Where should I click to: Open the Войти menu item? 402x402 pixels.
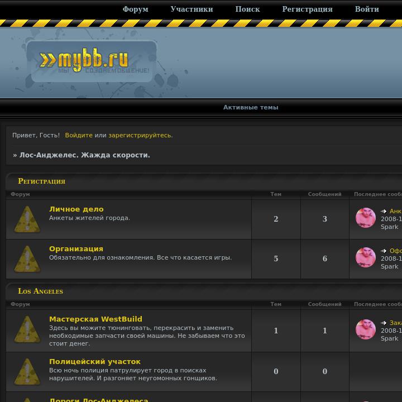point(367,9)
